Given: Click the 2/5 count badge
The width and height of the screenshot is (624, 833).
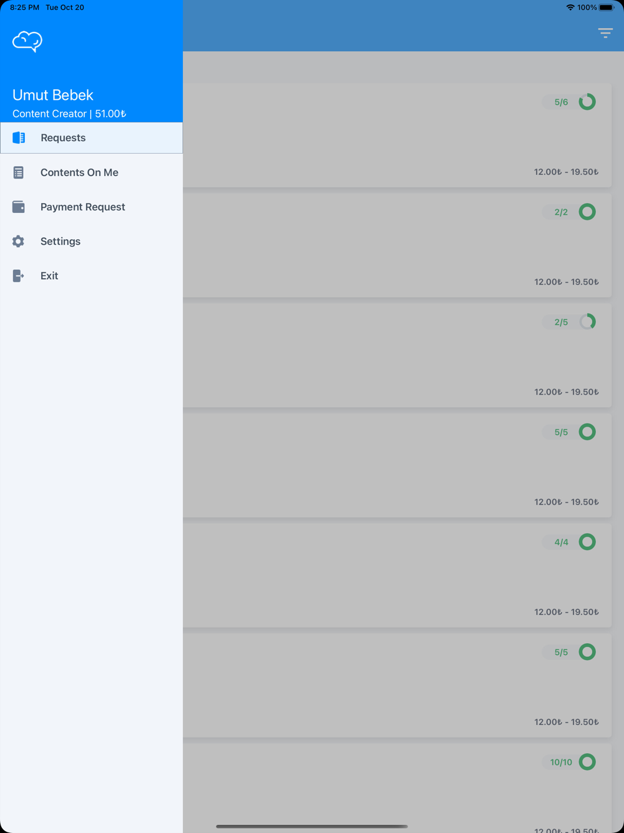Looking at the screenshot, I should 561,322.
